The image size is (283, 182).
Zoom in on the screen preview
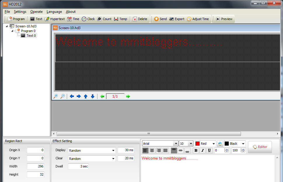[x=56, y=96]
